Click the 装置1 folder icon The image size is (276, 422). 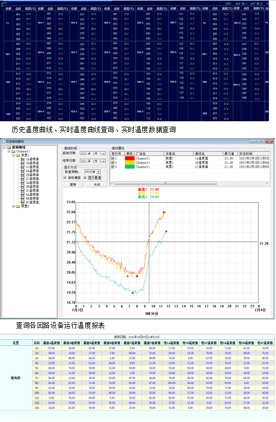tap(18, 156)
